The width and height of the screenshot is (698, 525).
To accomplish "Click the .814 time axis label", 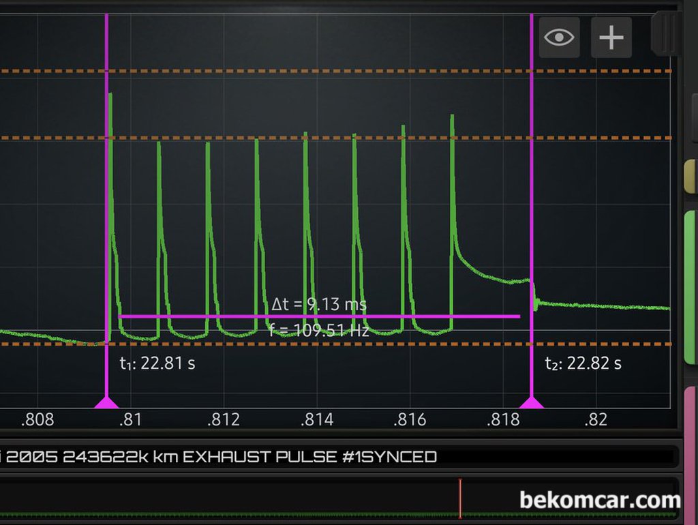I will point(317,419).
